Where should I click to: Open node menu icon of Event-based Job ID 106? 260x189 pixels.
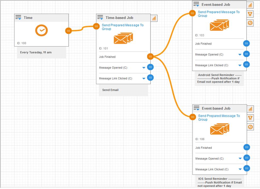tap(197, 108)
